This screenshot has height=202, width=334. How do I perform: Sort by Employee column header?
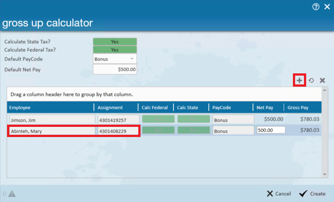(50, 107)
